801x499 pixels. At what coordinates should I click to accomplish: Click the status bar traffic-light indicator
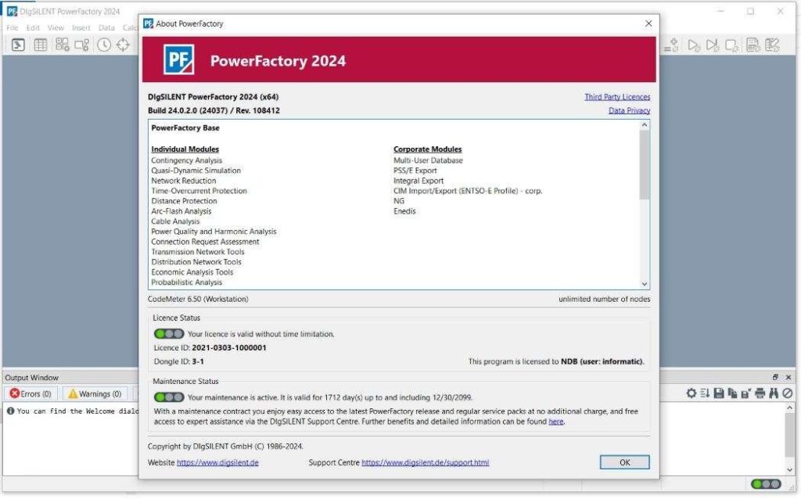coord(765,483)
